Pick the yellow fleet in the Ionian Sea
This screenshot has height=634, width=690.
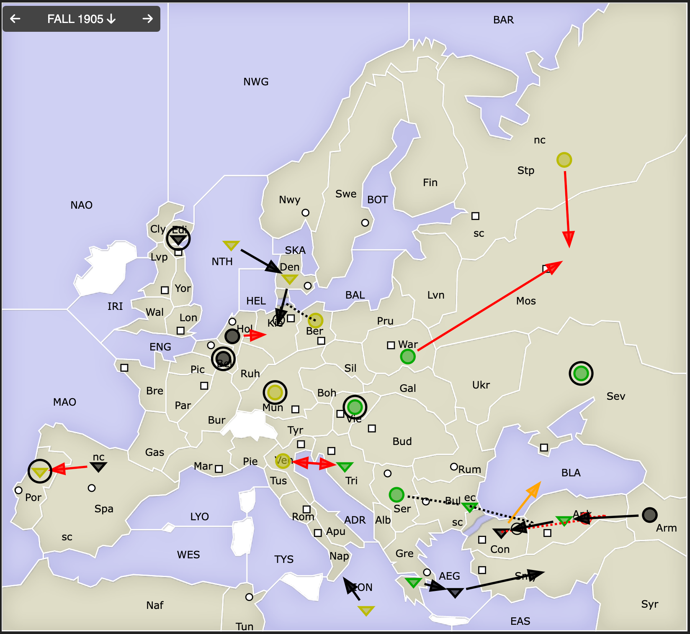366,611
